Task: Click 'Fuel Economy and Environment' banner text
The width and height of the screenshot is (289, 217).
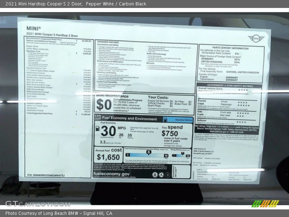Action: pyautogui.click(x=129, y=118)
